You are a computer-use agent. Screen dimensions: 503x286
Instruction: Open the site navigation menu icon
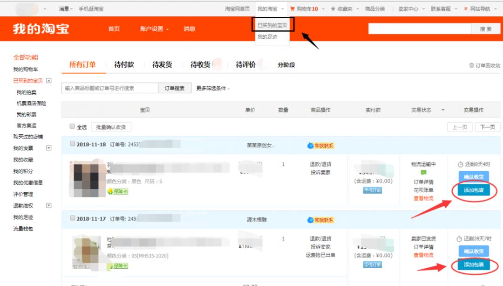click(466, 9)
